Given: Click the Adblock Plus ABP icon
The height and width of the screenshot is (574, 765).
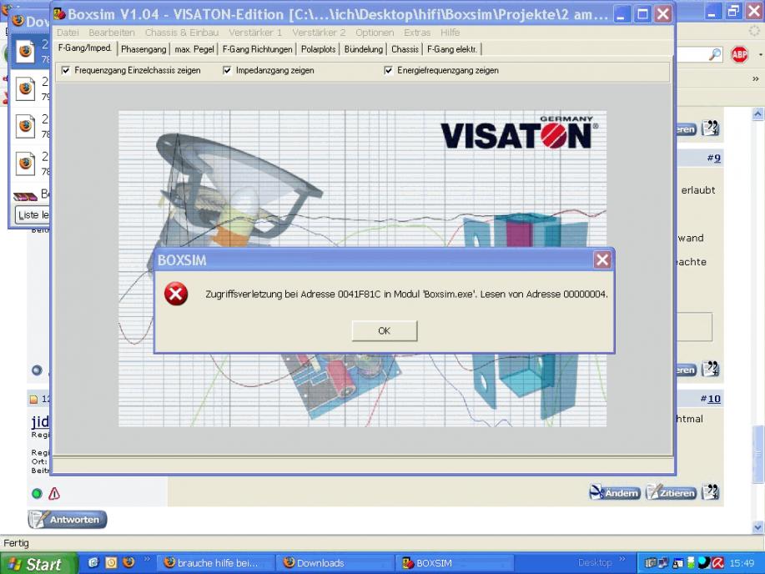Looking at the screenshot, I should pyautogui.click(x=739, y=54).
